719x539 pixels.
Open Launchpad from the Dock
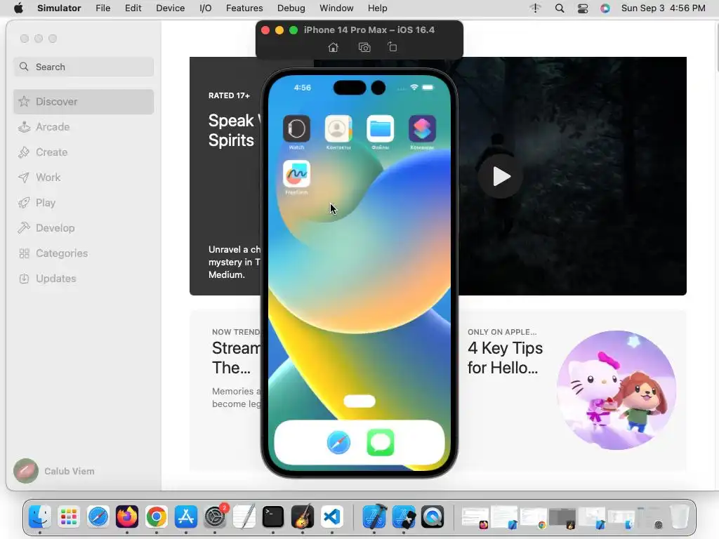click(69, 517)
